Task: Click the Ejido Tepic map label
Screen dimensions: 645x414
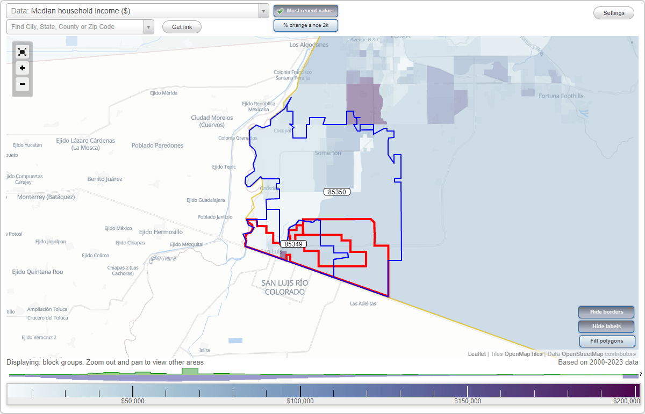Action: click(x=224, y=167)
